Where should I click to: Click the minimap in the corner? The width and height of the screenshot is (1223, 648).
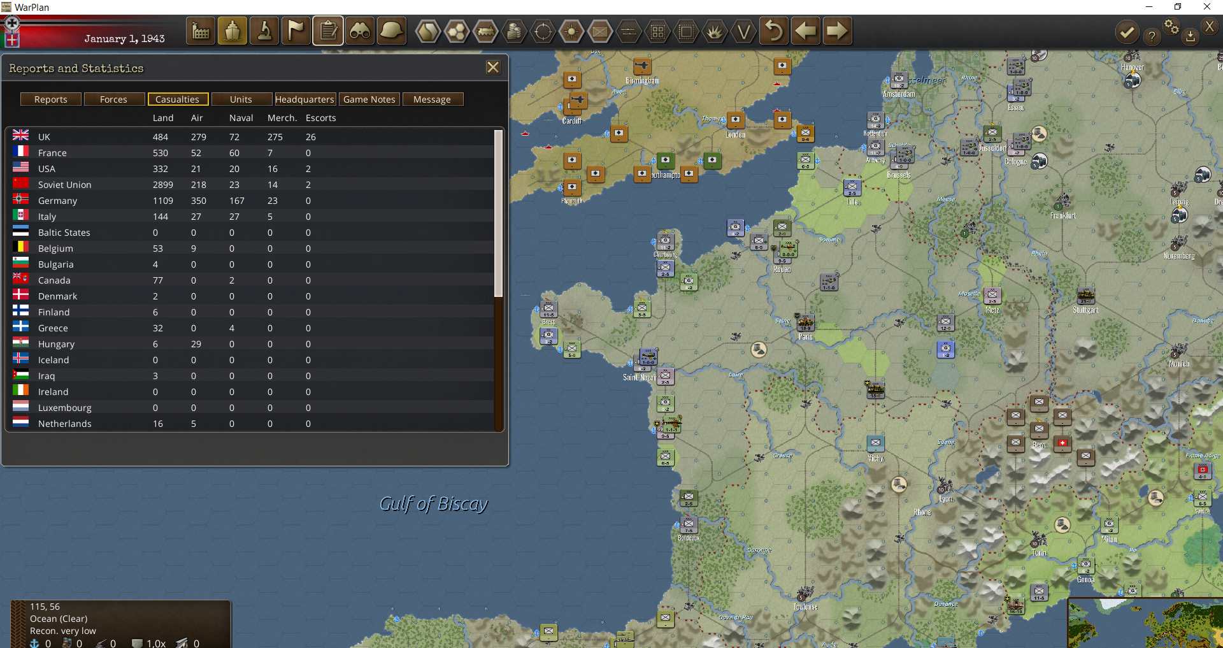coord(1145,623)
